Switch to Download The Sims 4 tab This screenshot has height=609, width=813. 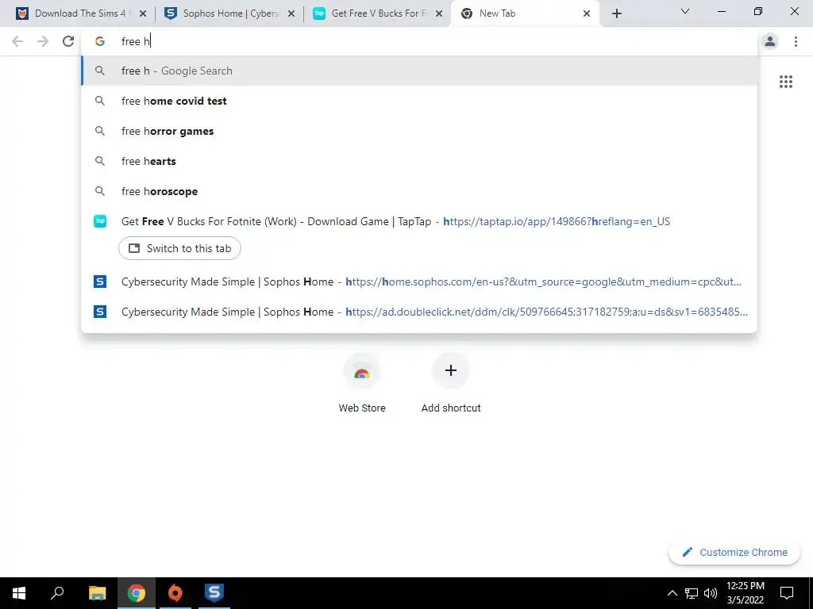pyautogui.click(x=81, y=13)
